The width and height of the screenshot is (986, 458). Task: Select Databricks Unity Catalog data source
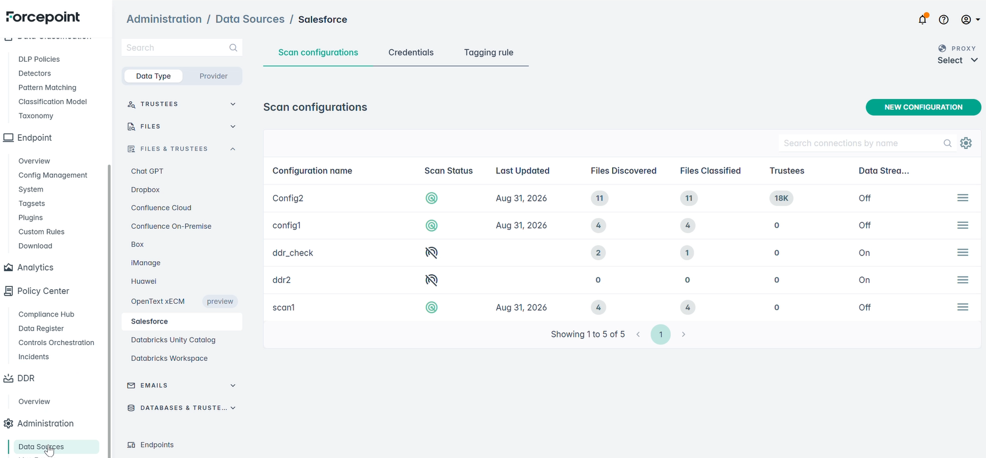click(174, 340)
